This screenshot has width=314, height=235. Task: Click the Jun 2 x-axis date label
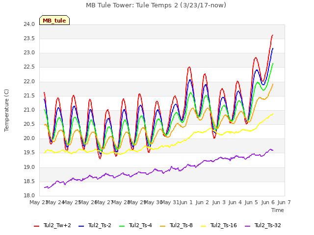pyautogui.click(x=202, y=202)
